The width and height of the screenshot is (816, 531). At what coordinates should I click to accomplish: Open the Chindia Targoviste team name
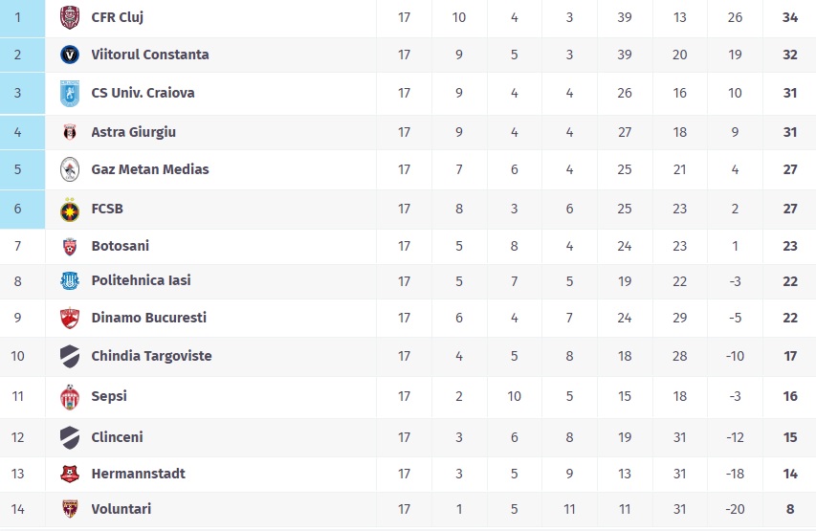[x=151, y=356]
